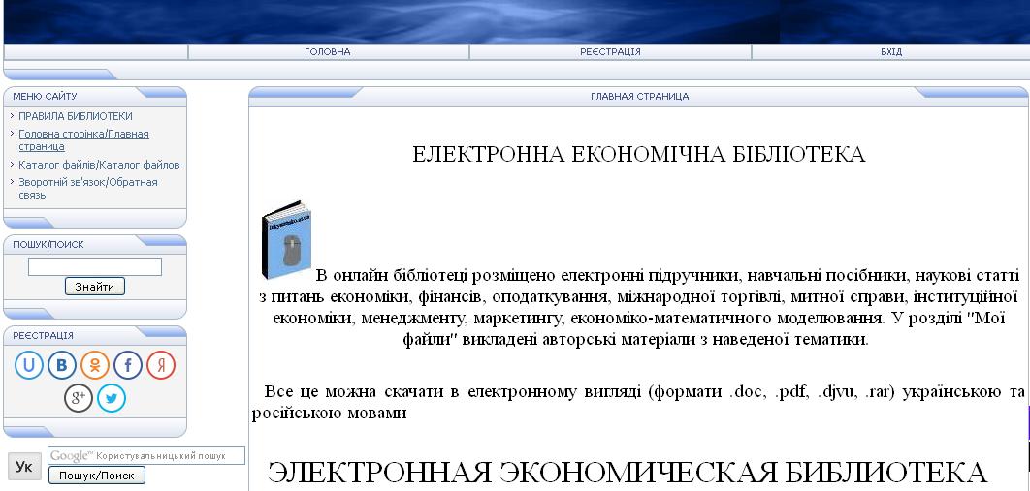Click the ГЛАВНАЯ СТРАНИЦА panel title
This screenshot has width=1030, height=491.
tap(639, 97)
